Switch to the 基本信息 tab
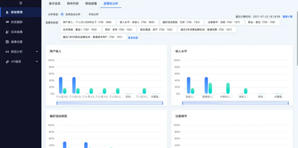 [55, 4]
